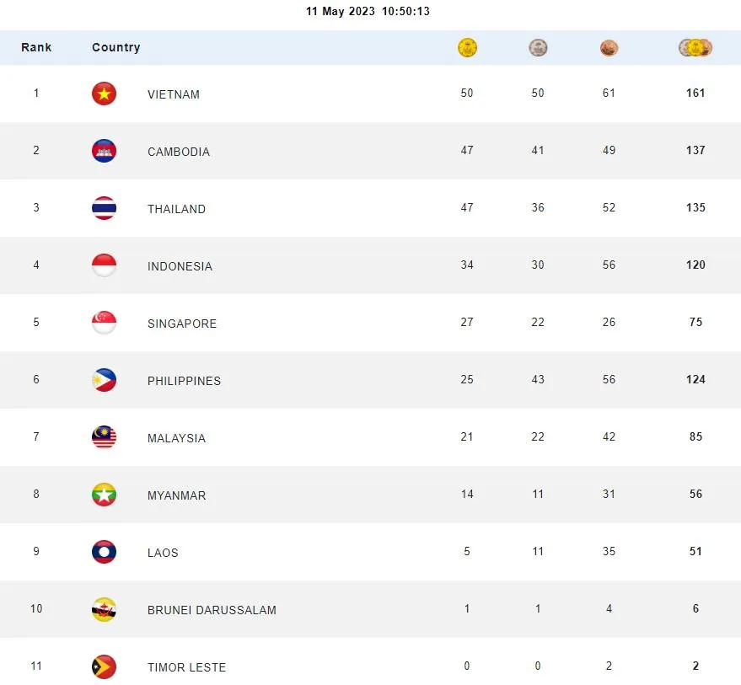The width and height of the screenshot is (741, 685).
Task: Click the Timor Leste flag icon
Action: click(104, 666)
